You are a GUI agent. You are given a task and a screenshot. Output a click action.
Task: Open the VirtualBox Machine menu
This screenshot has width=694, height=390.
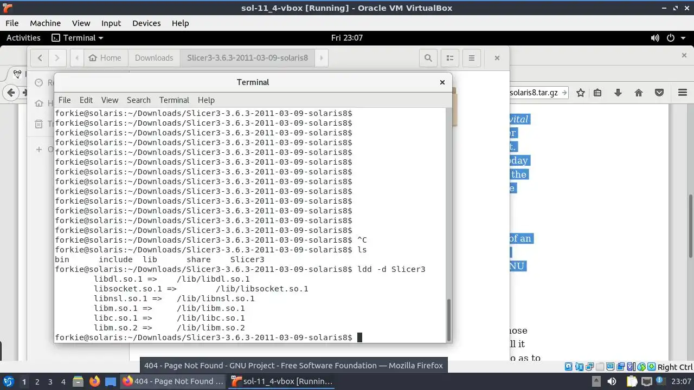45,23
